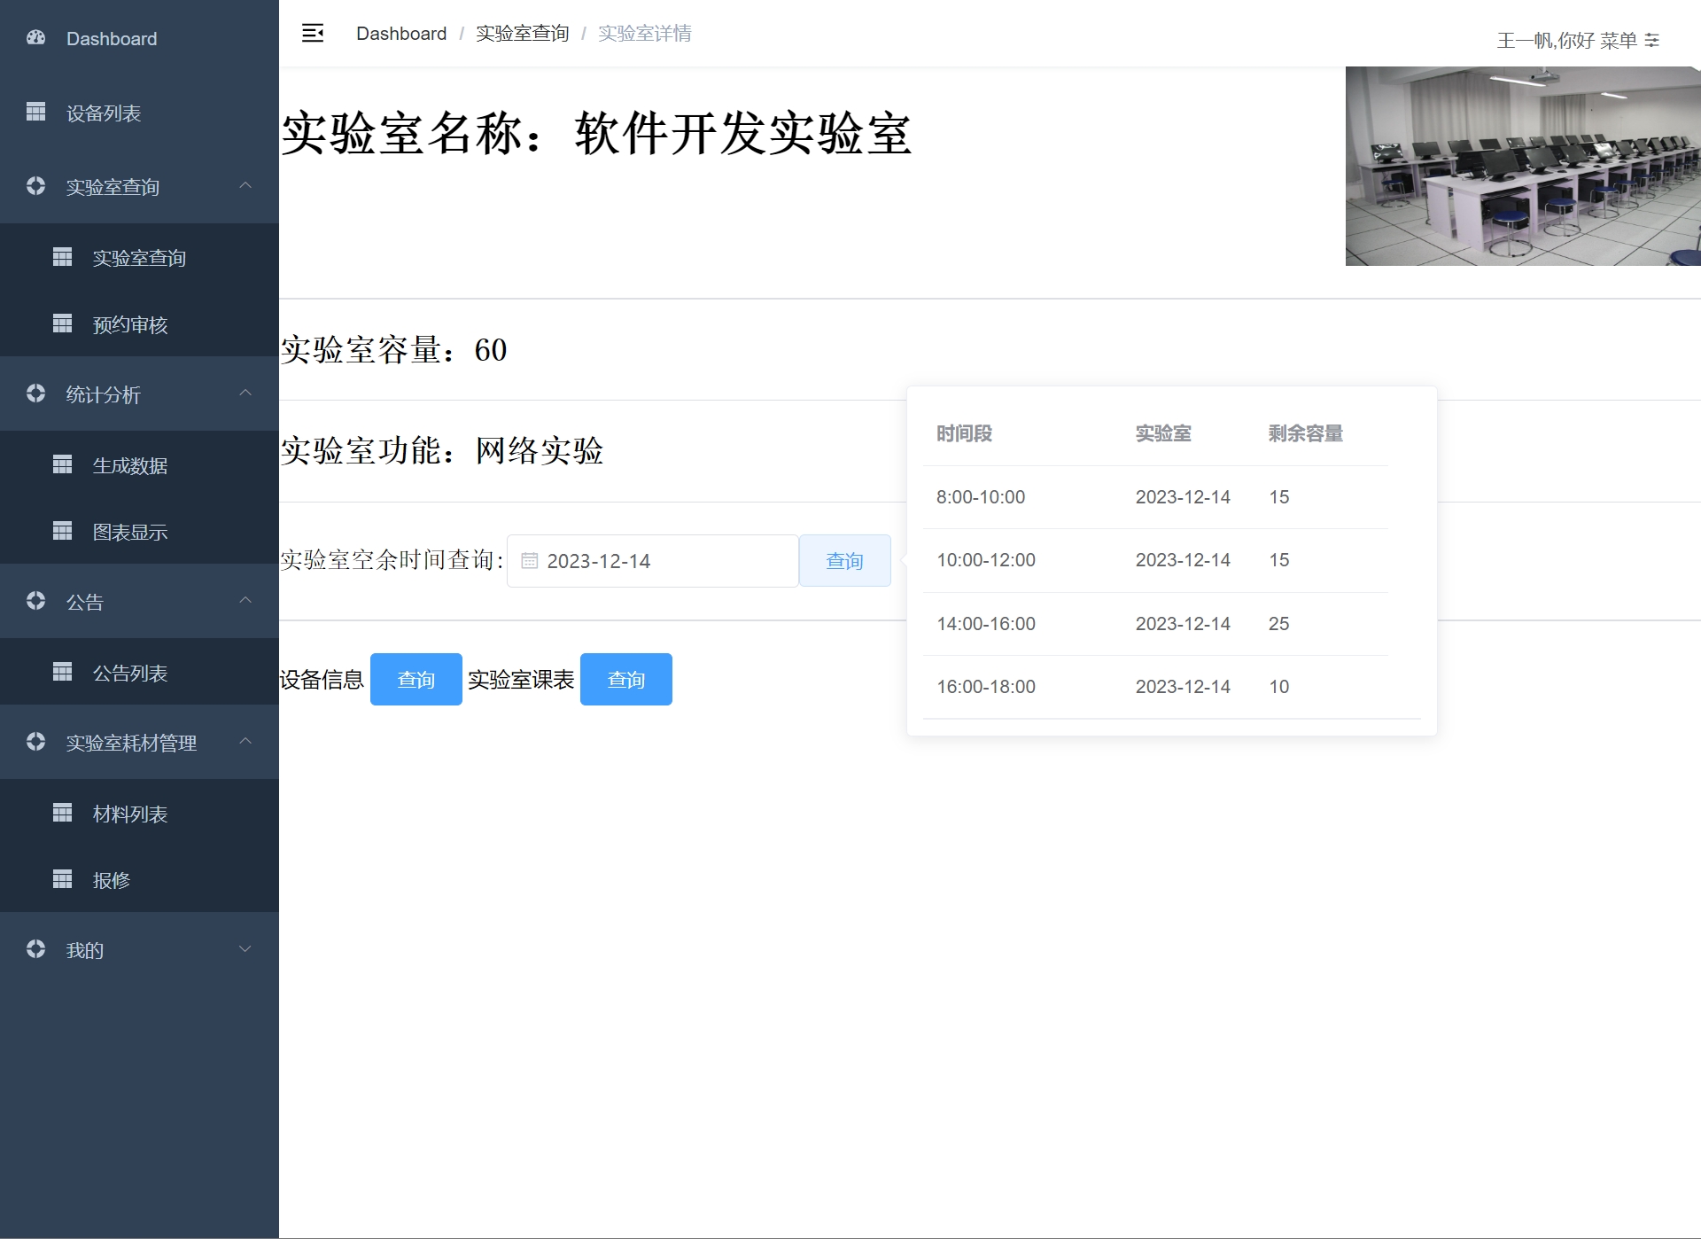Image resolution: width=1701 pixels, height=1239 pixels.
Task: Open 材料列表 in the sidebar
Action: click(130, 814)
